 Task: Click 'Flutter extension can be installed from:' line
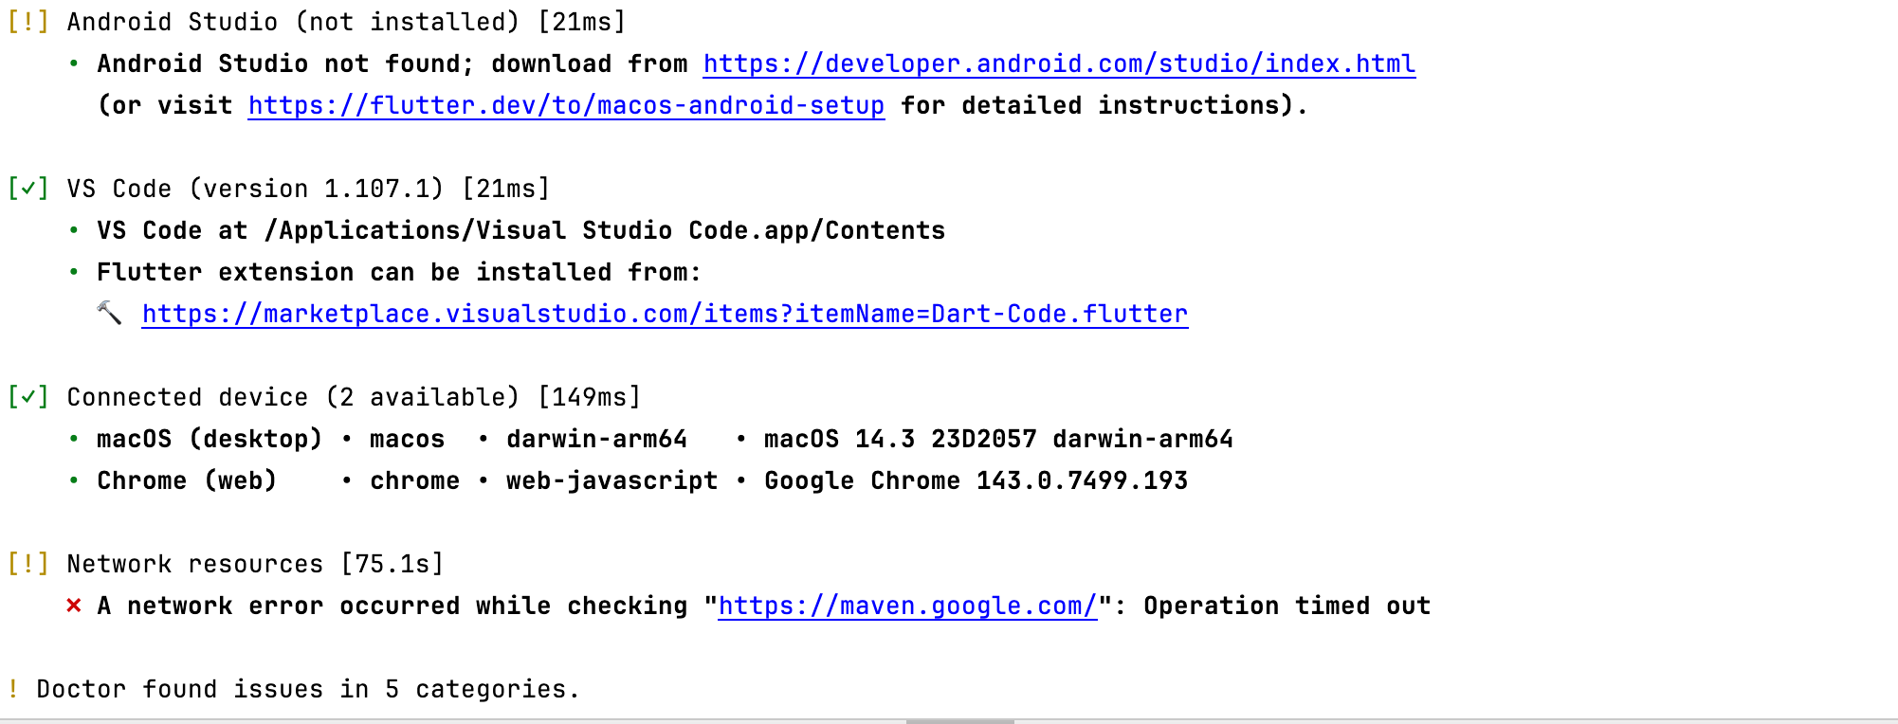coord(399,272)
